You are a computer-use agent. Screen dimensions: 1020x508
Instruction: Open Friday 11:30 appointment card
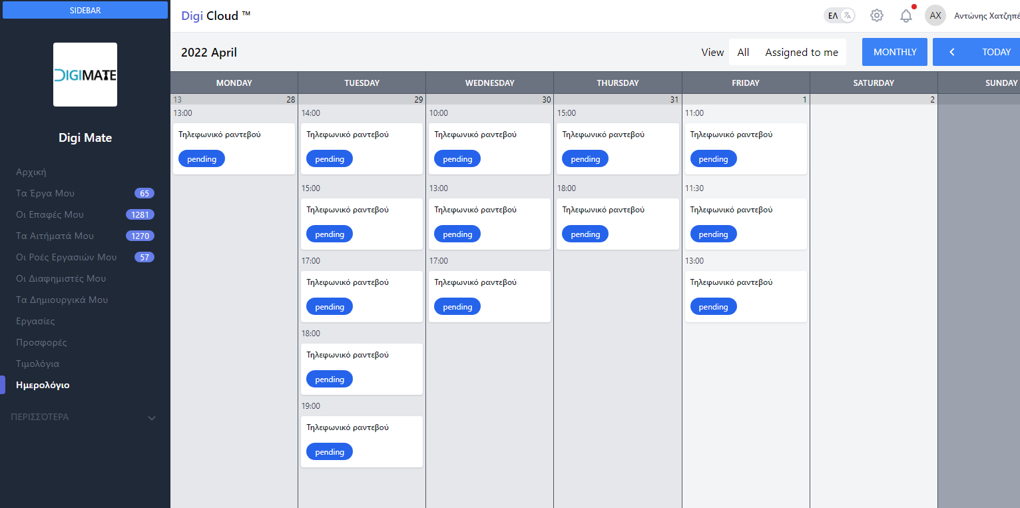point(746,210)
